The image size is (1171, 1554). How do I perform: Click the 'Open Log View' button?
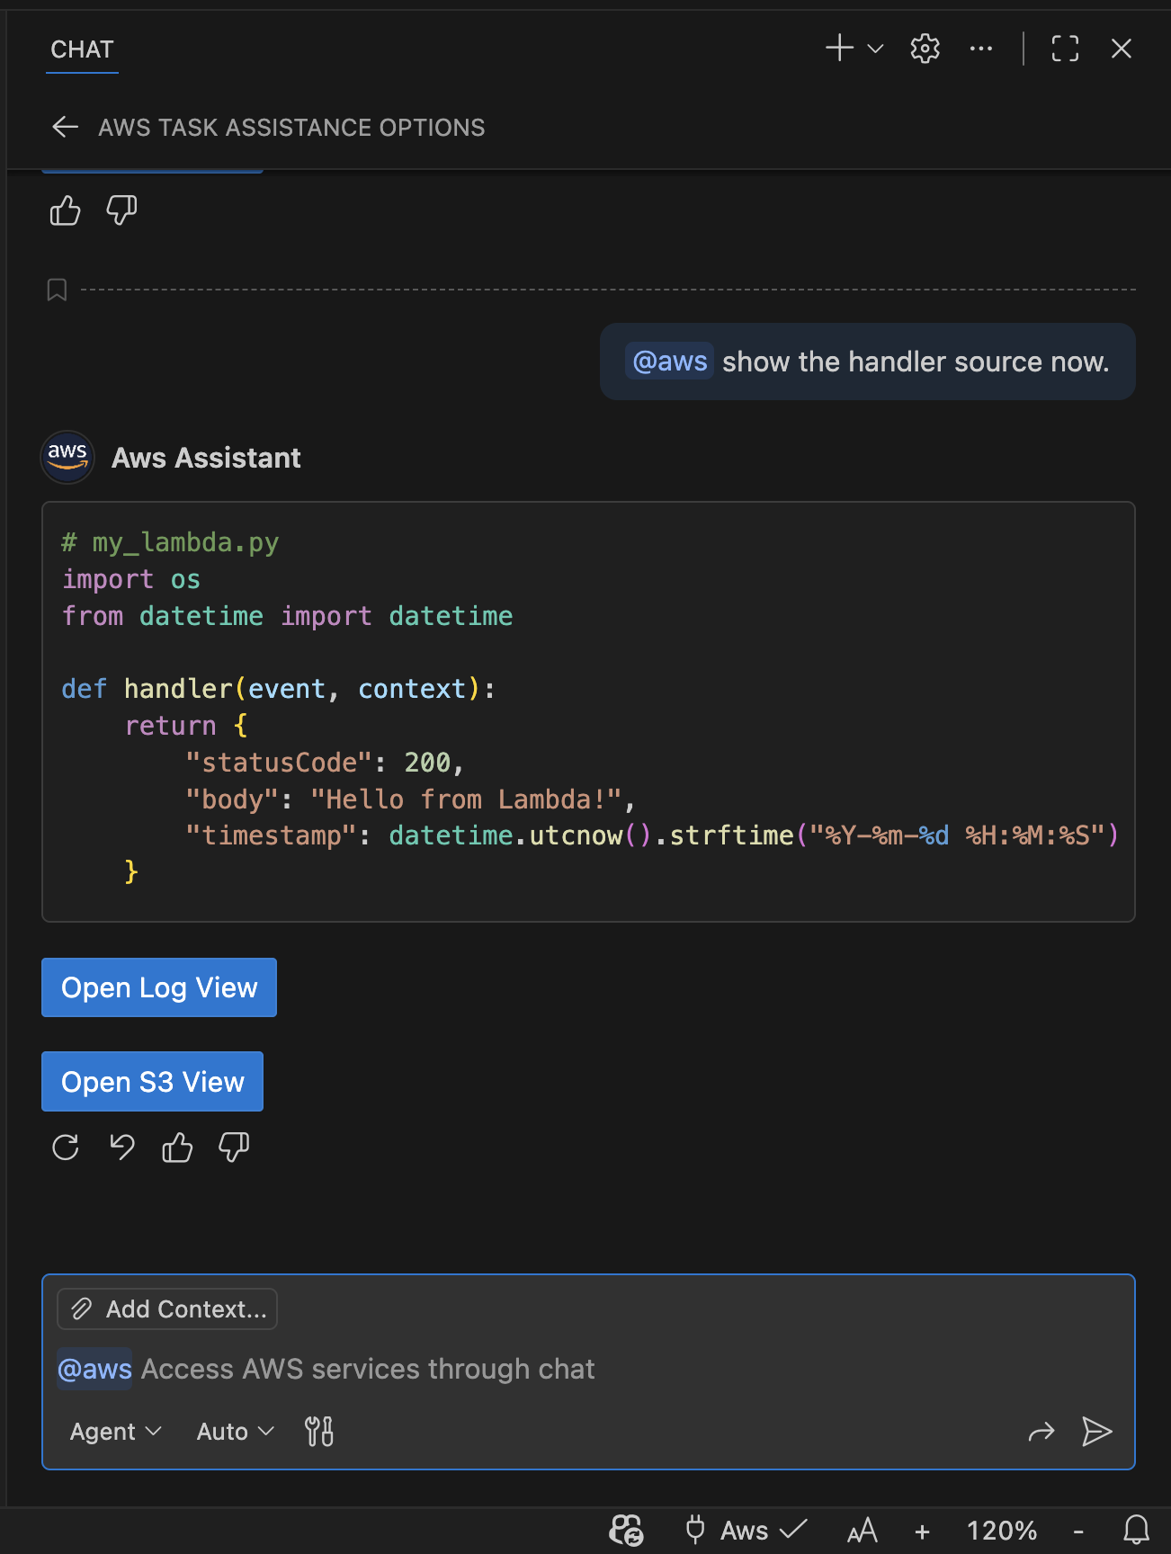pos(159,987)
